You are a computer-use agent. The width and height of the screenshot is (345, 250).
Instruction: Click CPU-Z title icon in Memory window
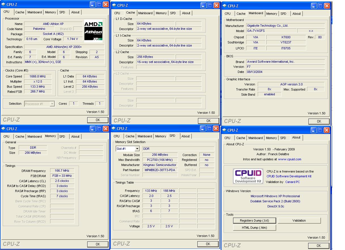3,129
